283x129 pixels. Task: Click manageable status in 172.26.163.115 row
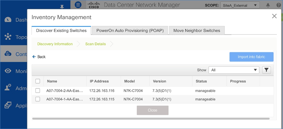coord(205,99)
